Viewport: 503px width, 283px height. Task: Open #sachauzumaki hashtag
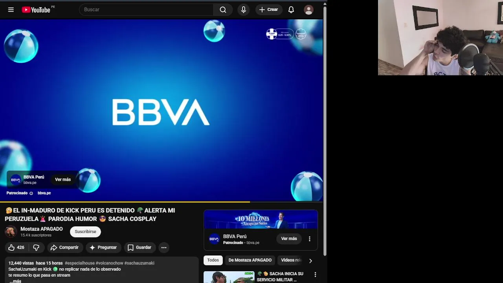coord(139,263)
